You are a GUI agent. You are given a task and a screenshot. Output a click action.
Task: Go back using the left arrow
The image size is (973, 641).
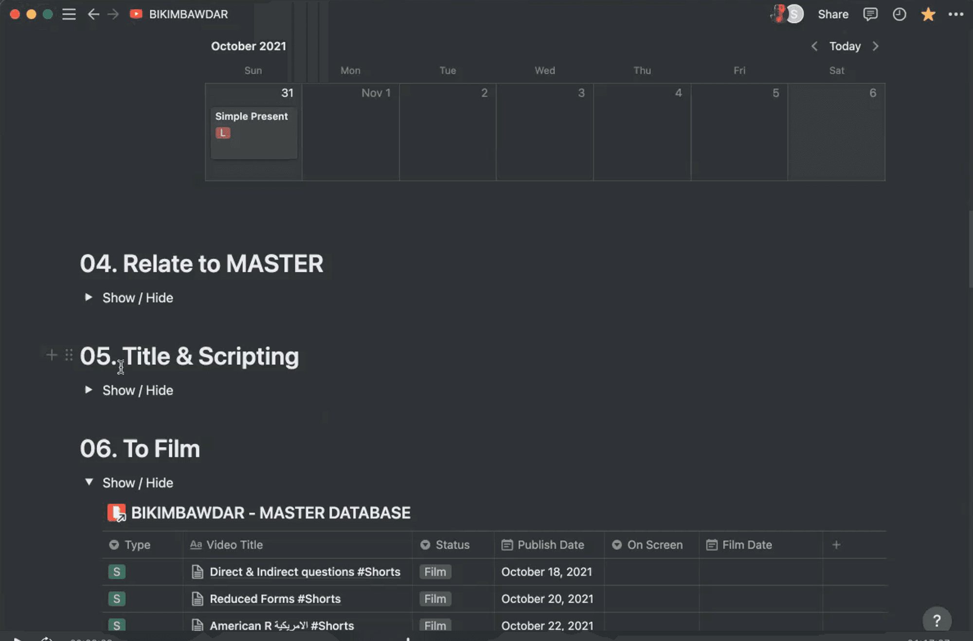93,14
